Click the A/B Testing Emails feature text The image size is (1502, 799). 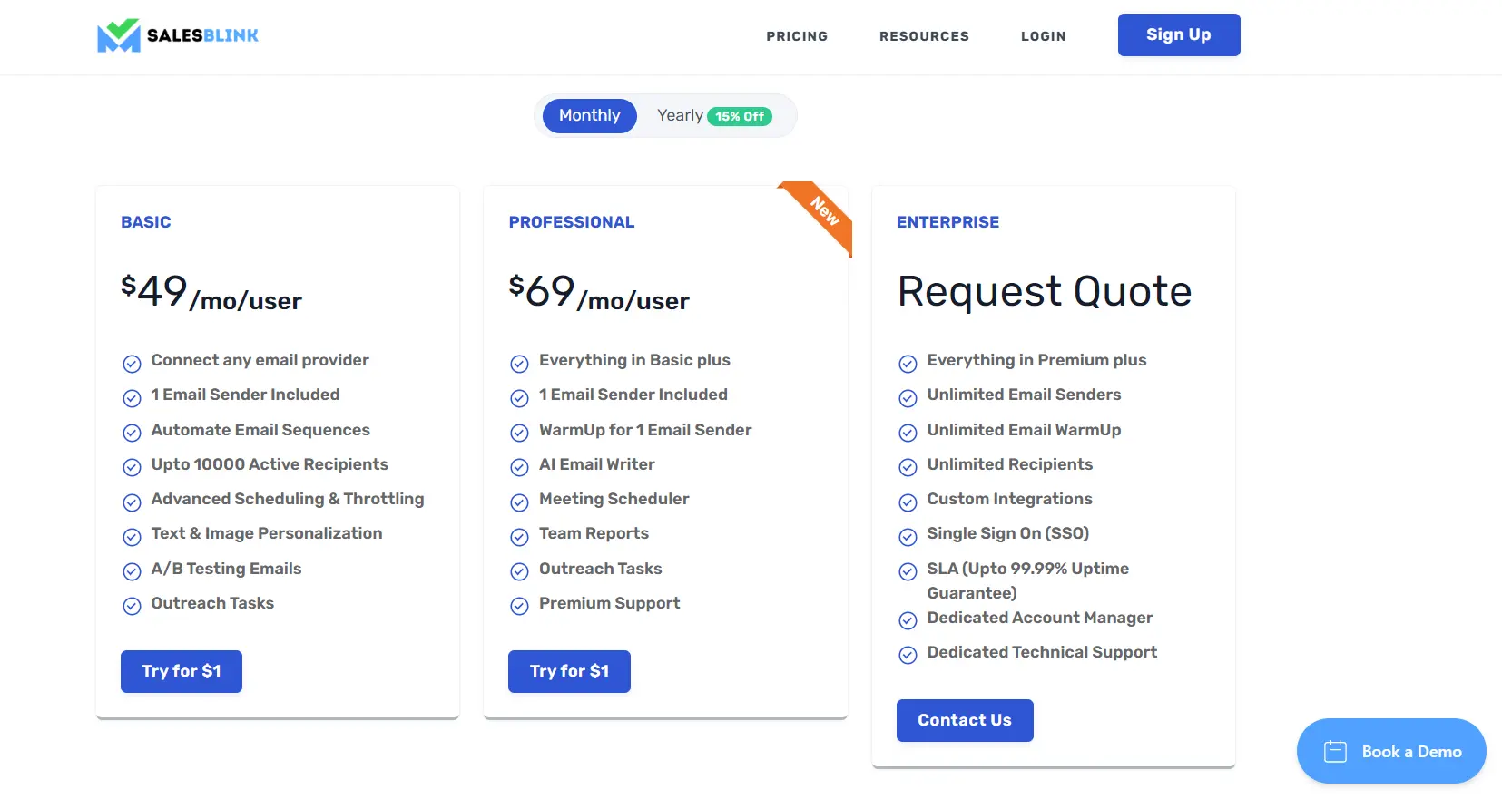point(226,569)
